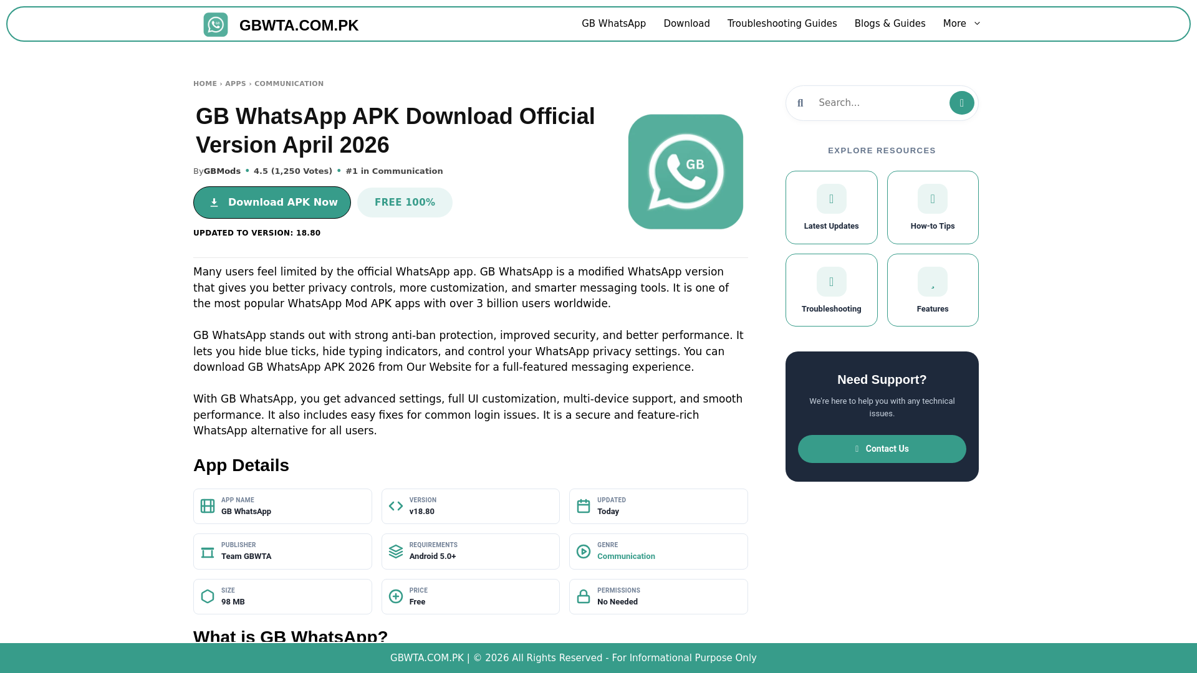
Task: Click the GBMods author name
Action: (x=222, y=171)
